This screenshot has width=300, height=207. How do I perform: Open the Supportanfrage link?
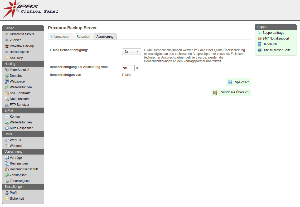coord(273,33)
